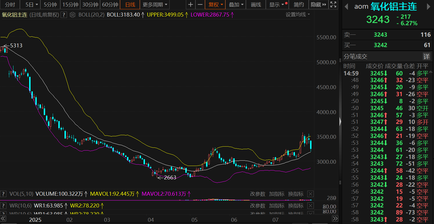Toggle the 画线 drawing mode
Viewport: 434px width, 224px height.
[x=256, y=4]
